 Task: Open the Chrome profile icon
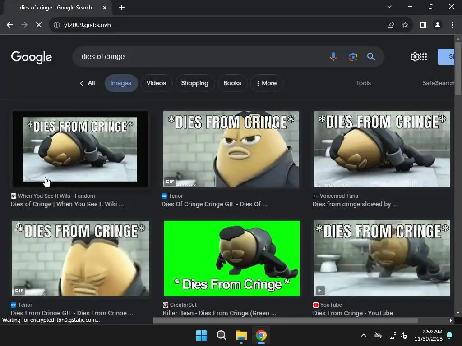point(438,25)
